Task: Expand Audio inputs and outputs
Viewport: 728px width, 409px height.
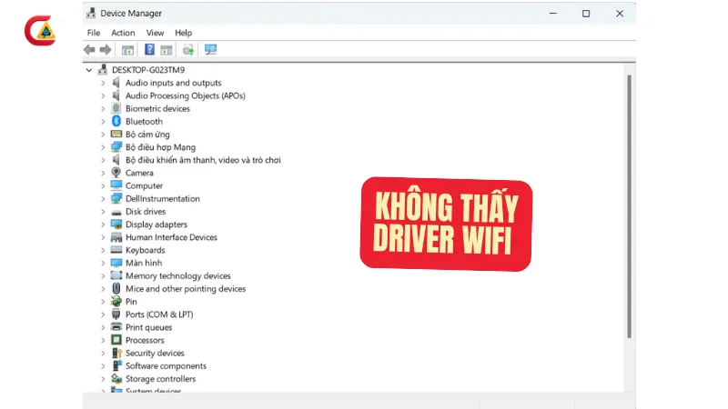Action: (x=103, y=83)
